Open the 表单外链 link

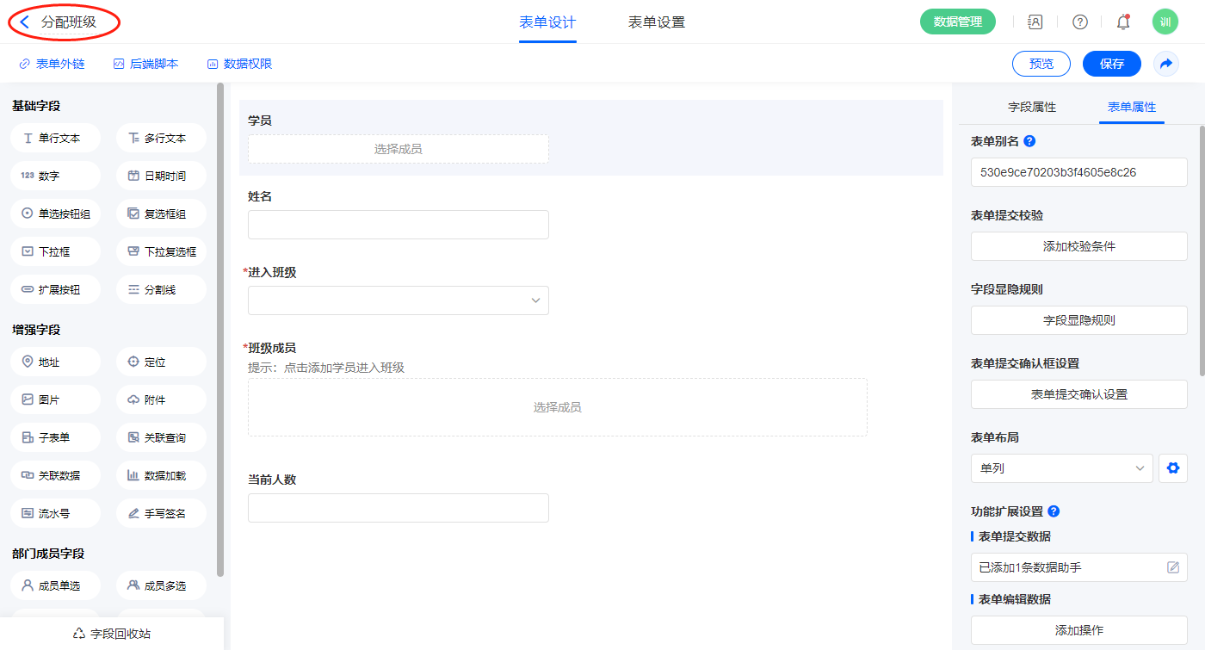pos(53,64)
